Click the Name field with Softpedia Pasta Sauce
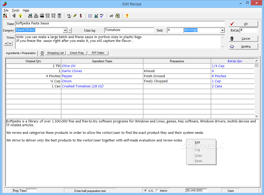Viewport: 264px width, 195px height. pyautogui.click(x=120, y=23)
